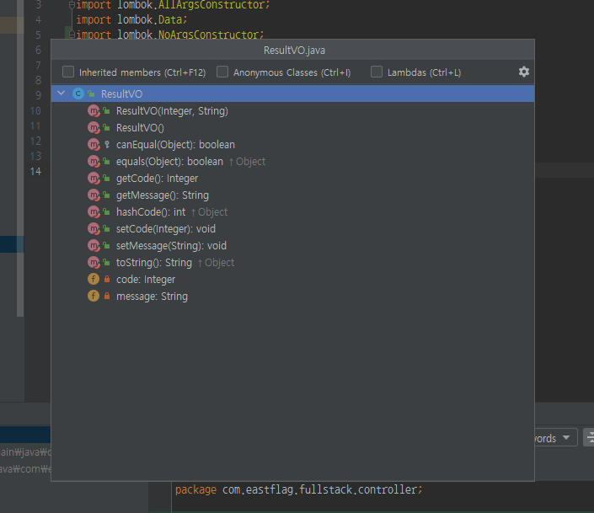
Task: Click method icon beside ResultVO(Integer, String)
Action: [x=94, y=111]
